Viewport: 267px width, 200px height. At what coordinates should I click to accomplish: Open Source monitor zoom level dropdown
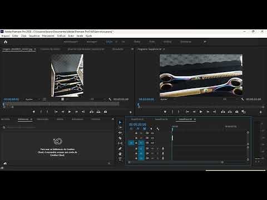click(32, 99)
